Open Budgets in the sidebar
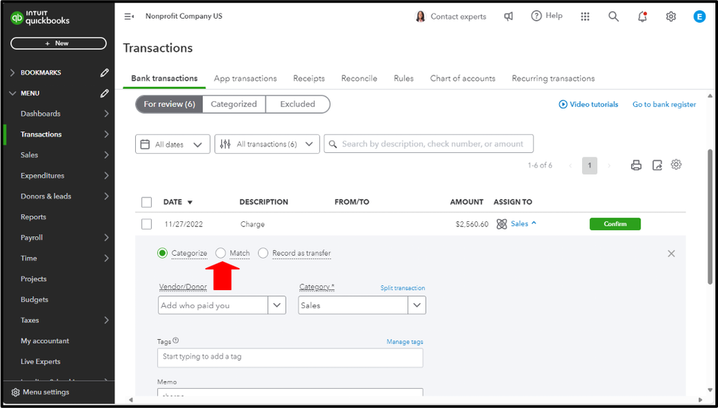Viewport: 718px width, 408px height. [34, 300]
